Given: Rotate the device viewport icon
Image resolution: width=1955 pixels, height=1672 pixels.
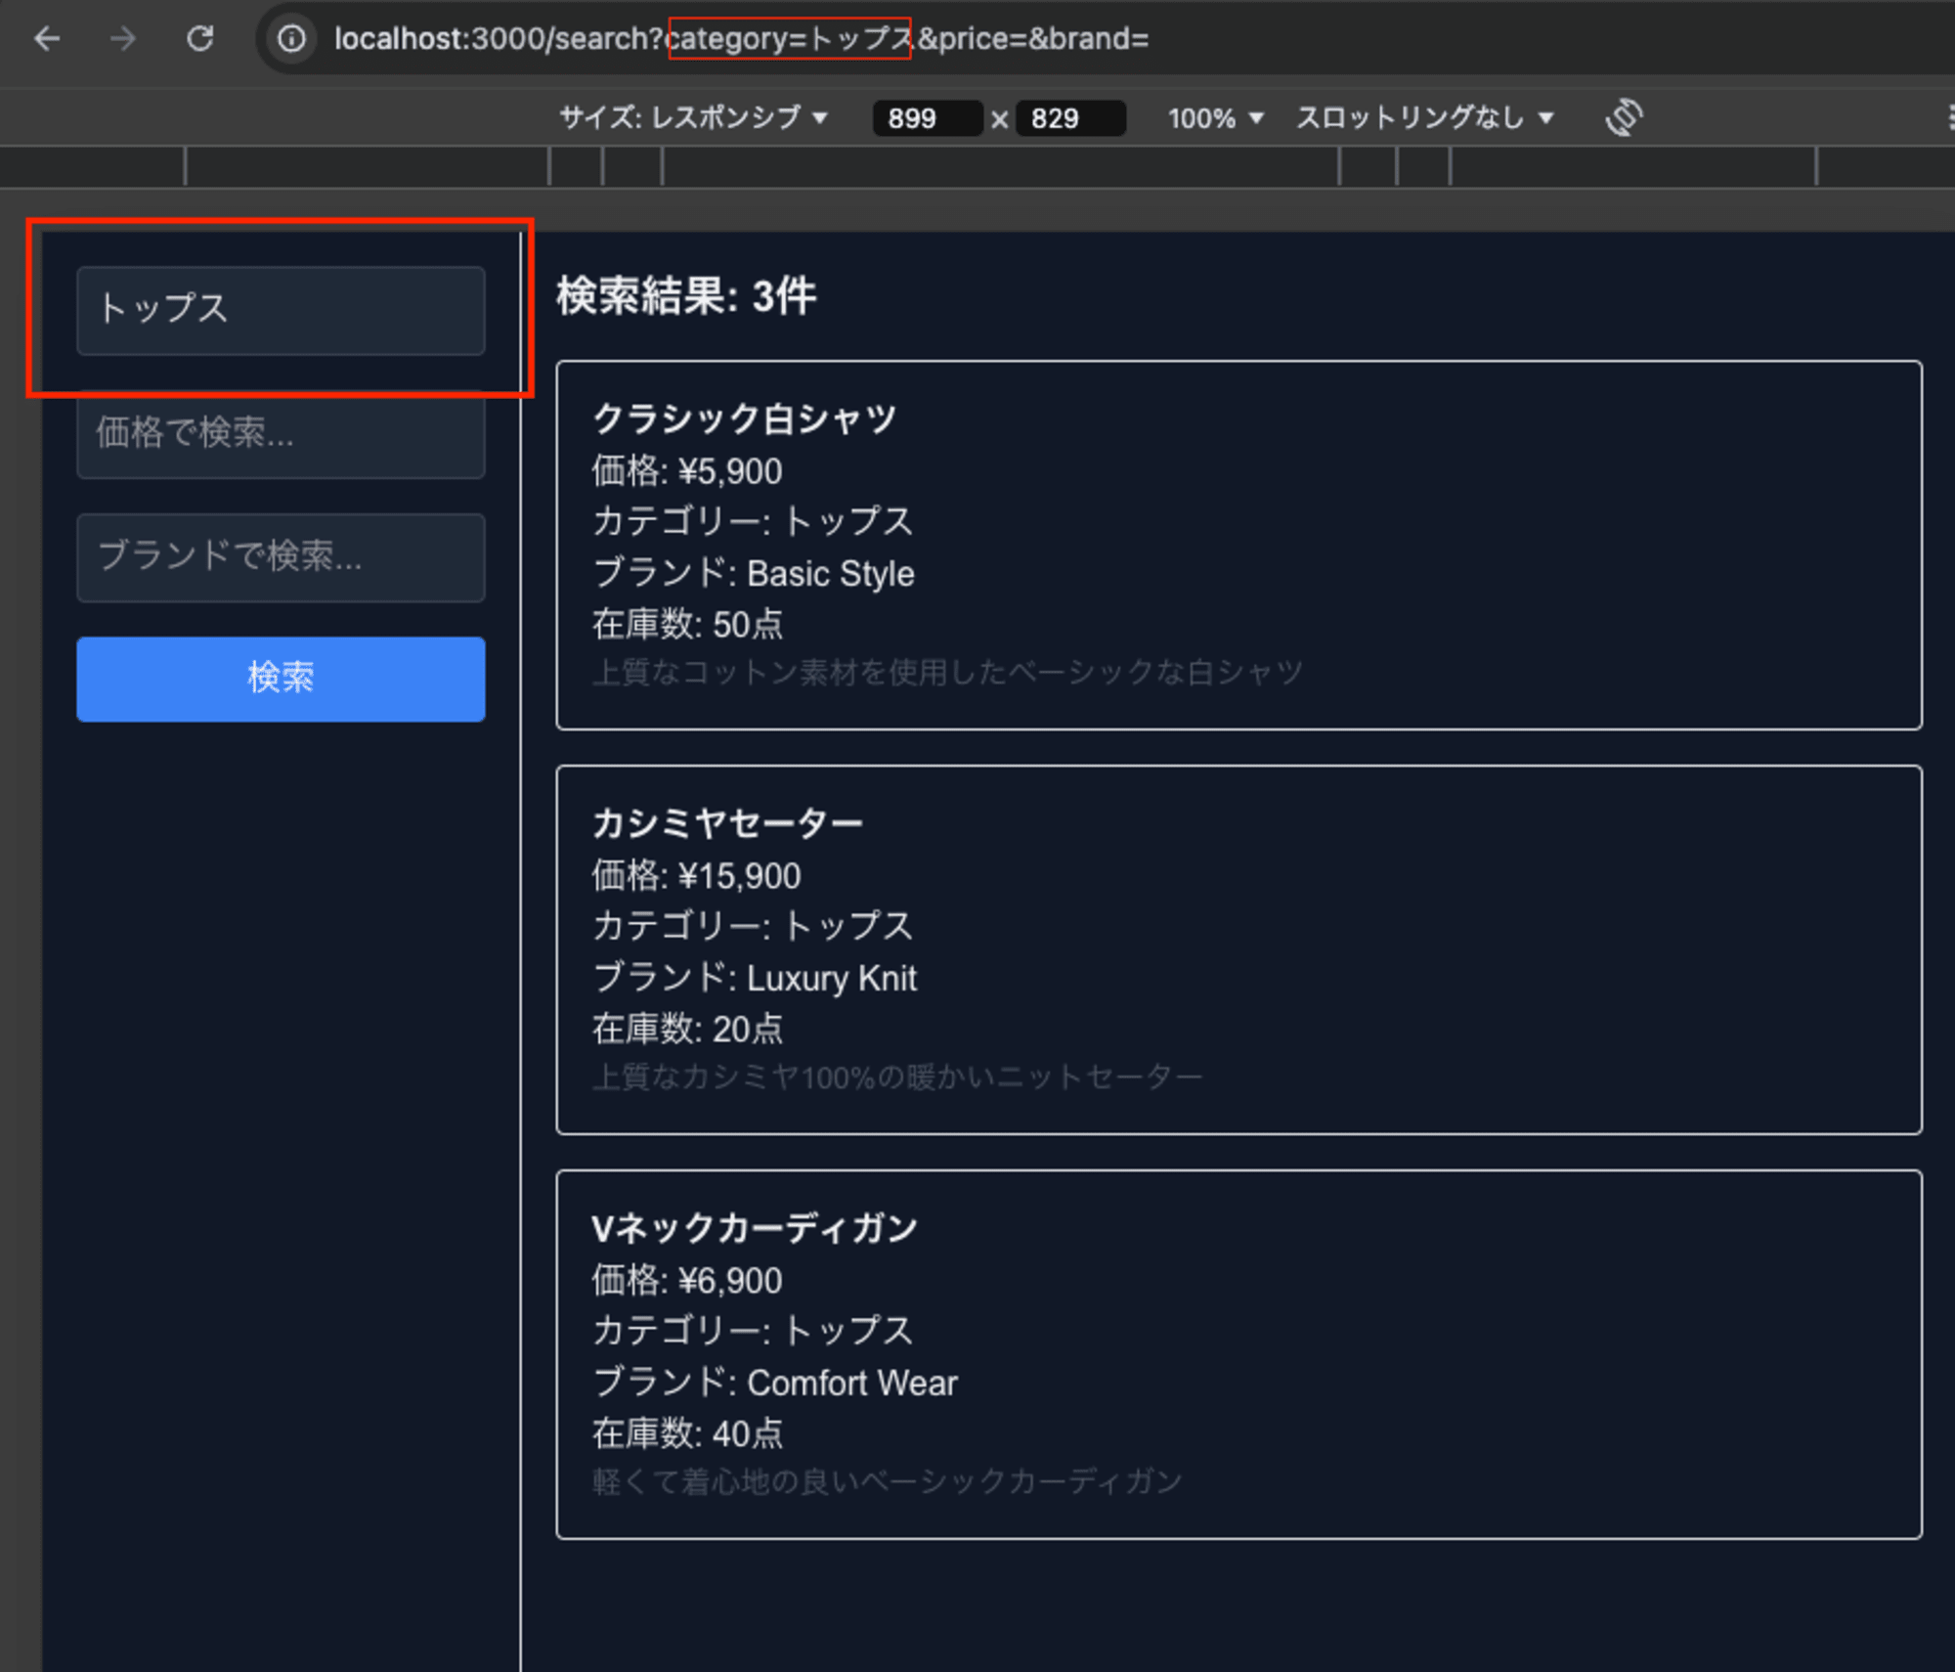Looking at the screenshot, I should tap(1624, 117).
